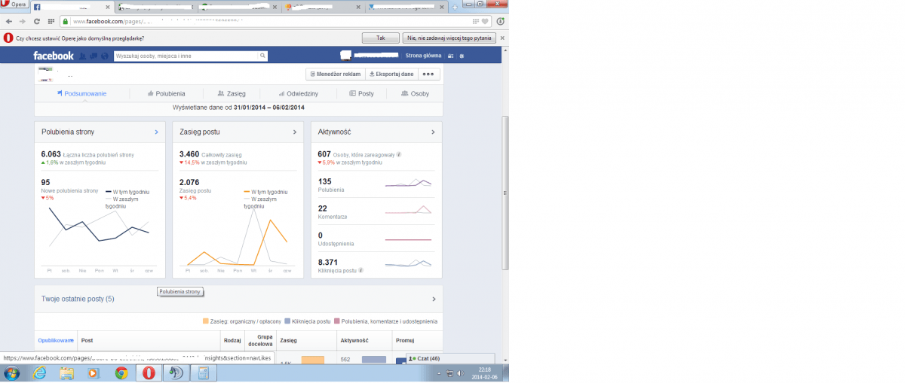The width and height of the screenshot is (905, 383).
Task: Open Google Chrome from the Windows taskbar
Action: point(121,372)
